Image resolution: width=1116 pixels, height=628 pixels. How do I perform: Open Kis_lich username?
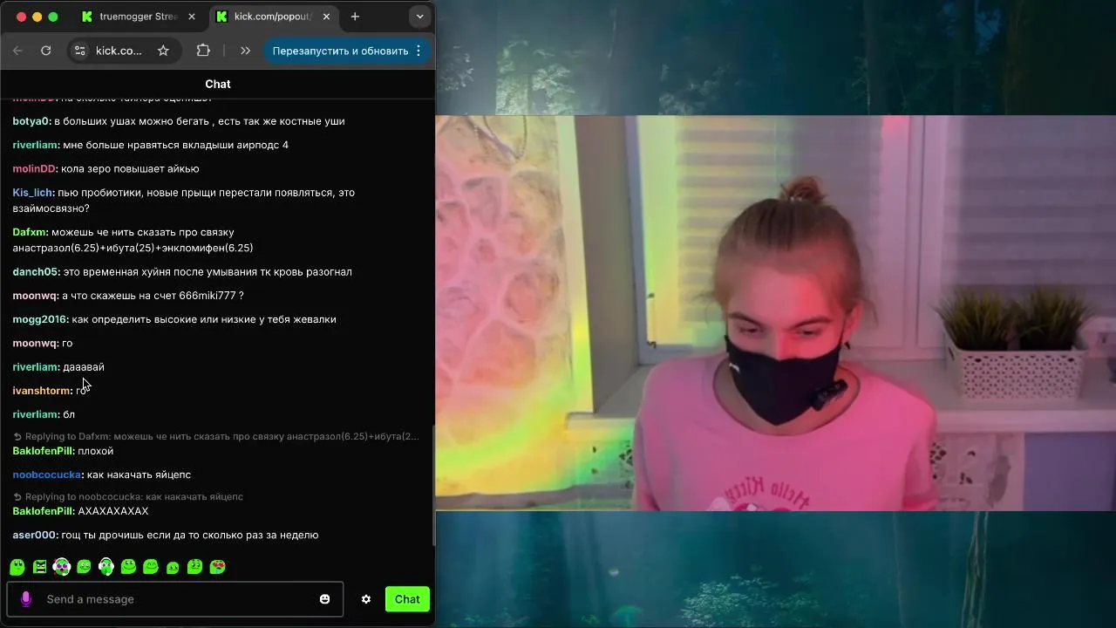pyautogui.click(x=33, y=192)
